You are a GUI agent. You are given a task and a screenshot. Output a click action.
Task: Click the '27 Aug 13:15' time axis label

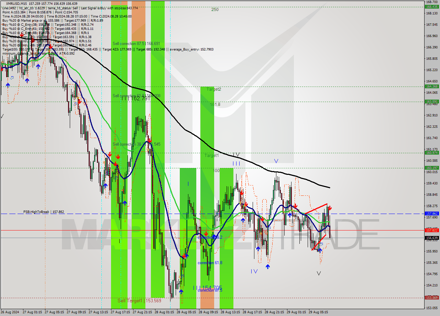coord(99,312)
